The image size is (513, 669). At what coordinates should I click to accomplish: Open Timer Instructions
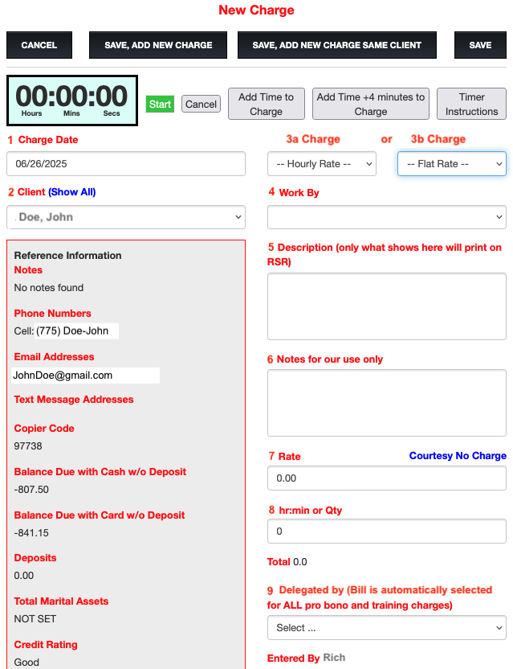coord(472,104)
